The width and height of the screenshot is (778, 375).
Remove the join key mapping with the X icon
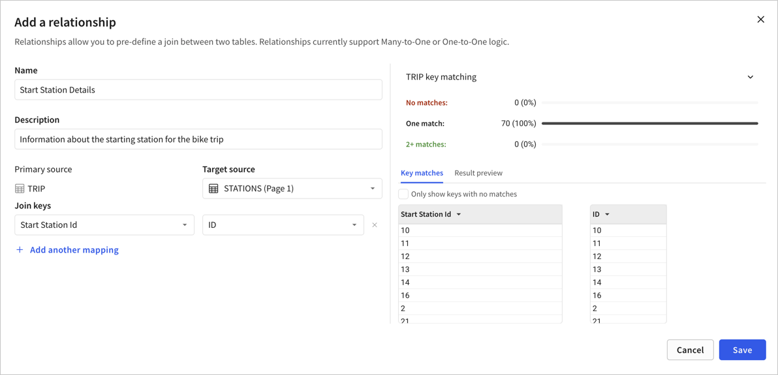click(x=375, y=225)
